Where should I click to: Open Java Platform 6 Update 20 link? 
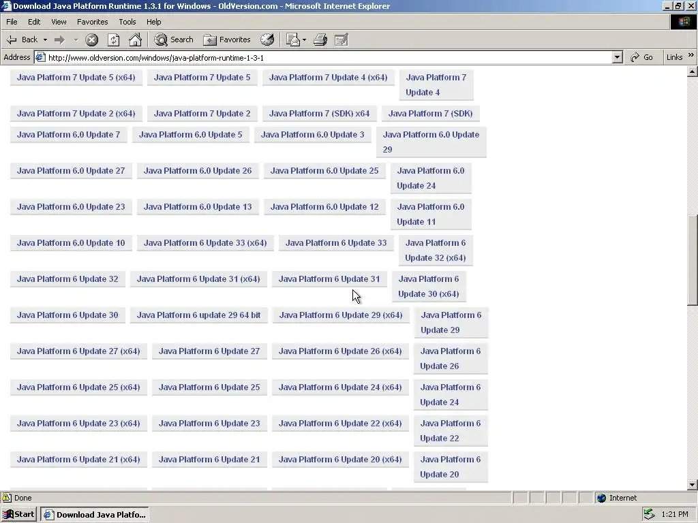451,467
